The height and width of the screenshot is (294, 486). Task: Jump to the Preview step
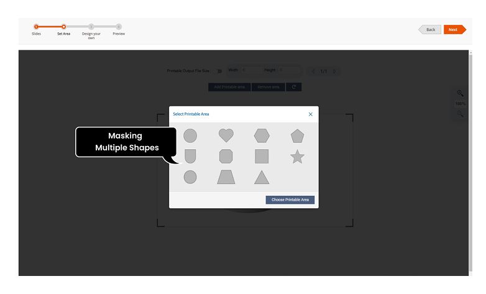[118, 27]
